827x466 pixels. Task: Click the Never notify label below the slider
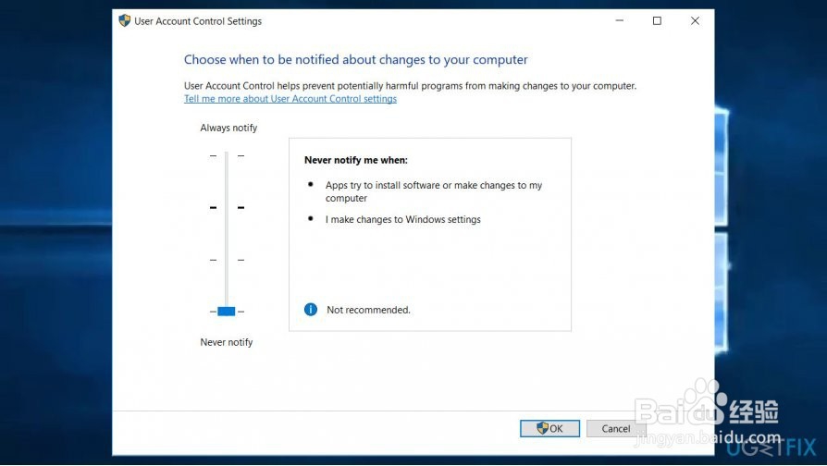(x=227, y=342)
